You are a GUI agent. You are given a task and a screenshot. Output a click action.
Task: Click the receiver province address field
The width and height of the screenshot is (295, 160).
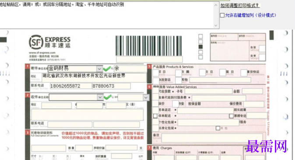[x=56, y=106]
